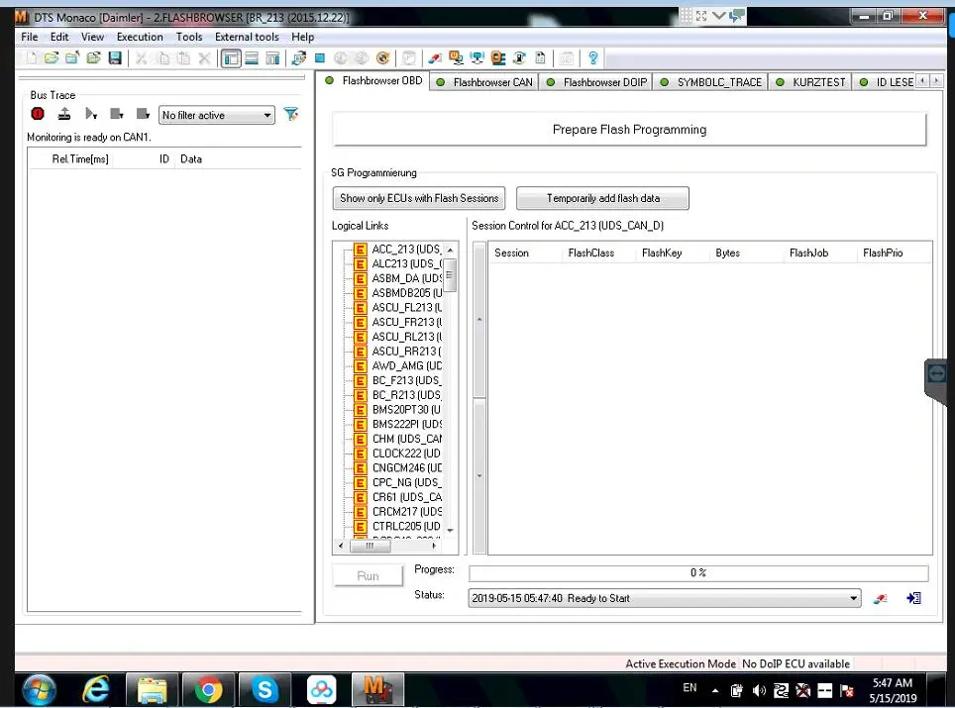Image resolution: width=955 pixels, height=708 pixels.
Task: Click the red stop recording icon in Bus Trace
Action: 38,114
